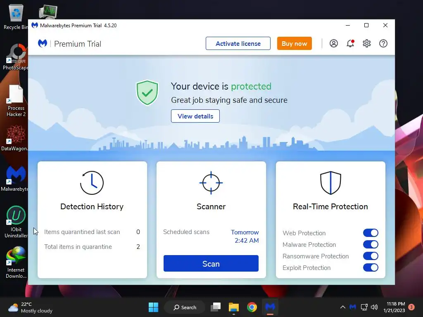The image size is (423, 317).
Task: Click 'Great job staying safe and secure' text
Action: click(x=229, y=100)
